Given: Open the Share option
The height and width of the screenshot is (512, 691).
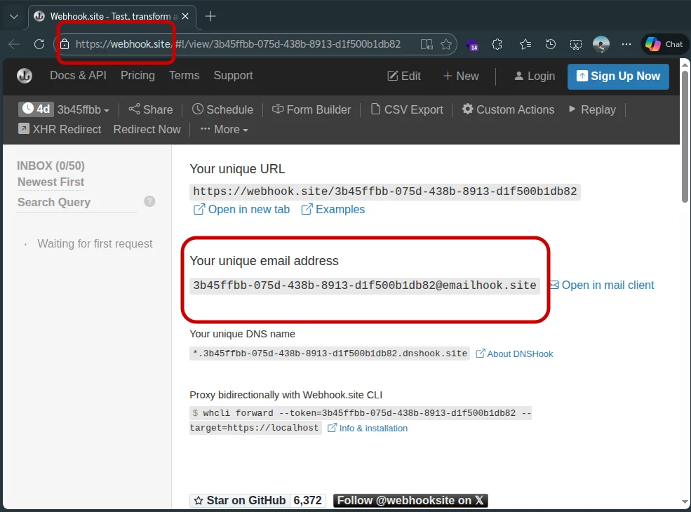Looking at the screenshot, I should tap(150, 109).
